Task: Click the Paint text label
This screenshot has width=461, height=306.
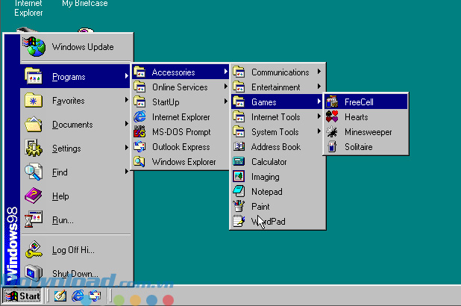Action: [260, 207]
